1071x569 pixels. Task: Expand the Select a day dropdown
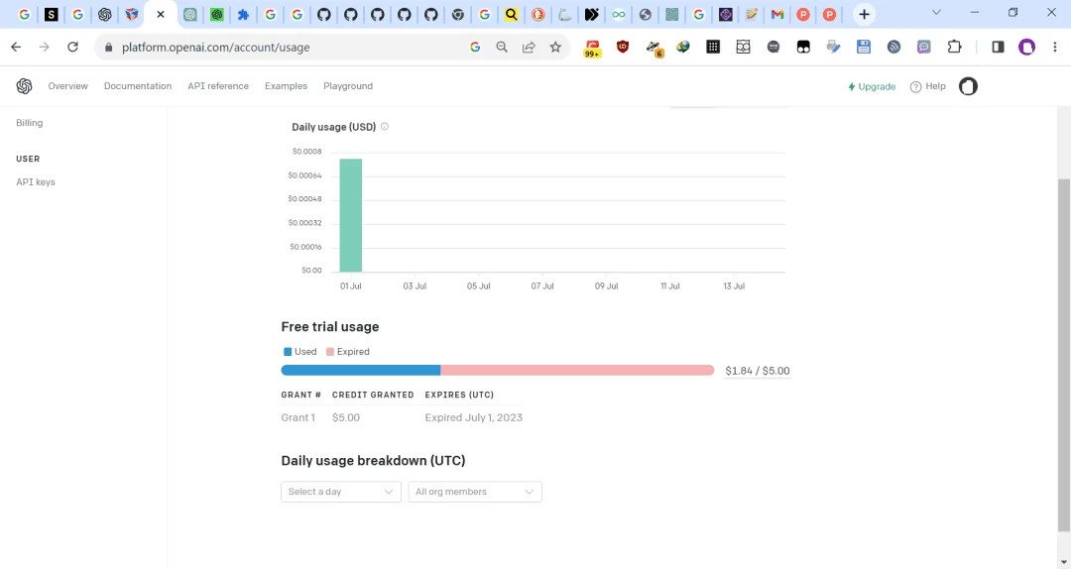pos(341,492)
